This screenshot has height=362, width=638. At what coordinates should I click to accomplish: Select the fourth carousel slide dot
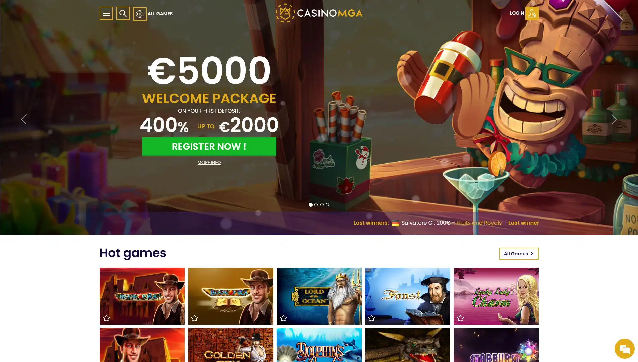point(327,205)
